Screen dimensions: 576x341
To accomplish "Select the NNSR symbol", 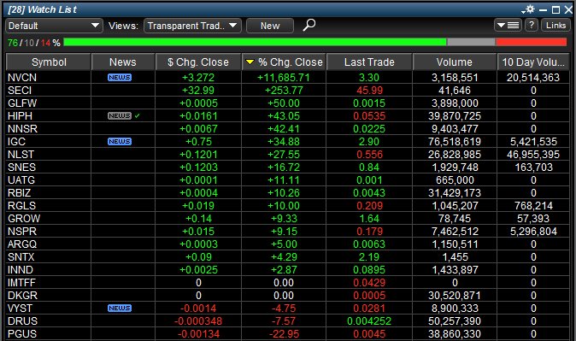I will [22, 129].
